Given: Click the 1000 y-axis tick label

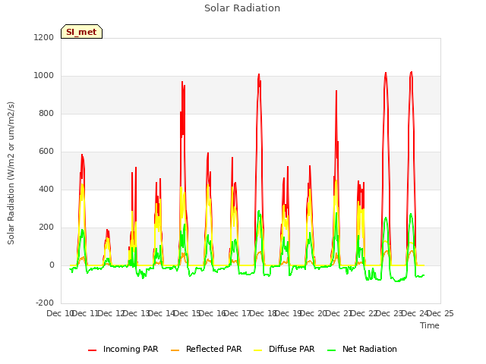Looking at the screenshot, I should pos(44,76).
